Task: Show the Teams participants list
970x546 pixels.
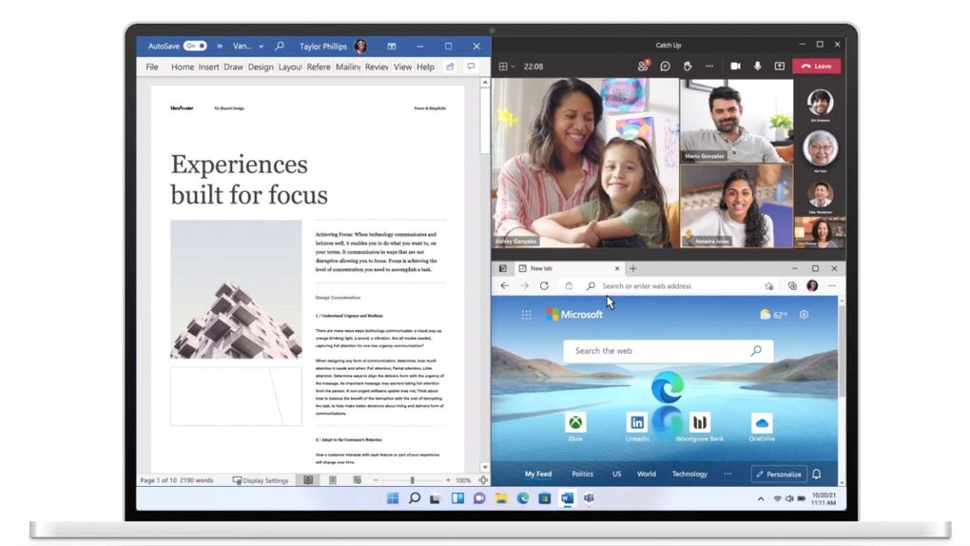Action: [x=643, y=67]
